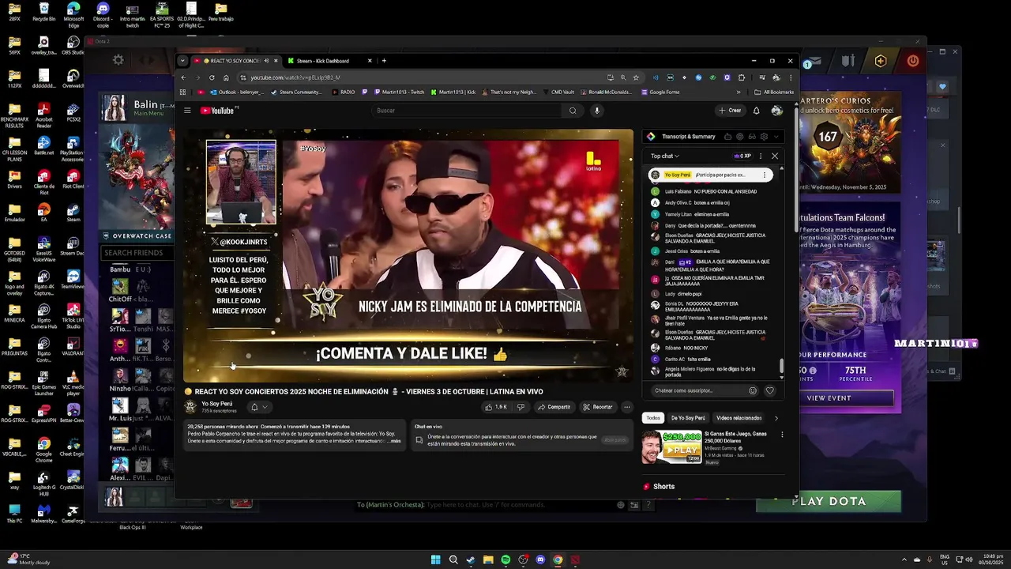Click Compartir share button
The height and width of the screenshot is (569, 1011).
(x=554, y=407)
